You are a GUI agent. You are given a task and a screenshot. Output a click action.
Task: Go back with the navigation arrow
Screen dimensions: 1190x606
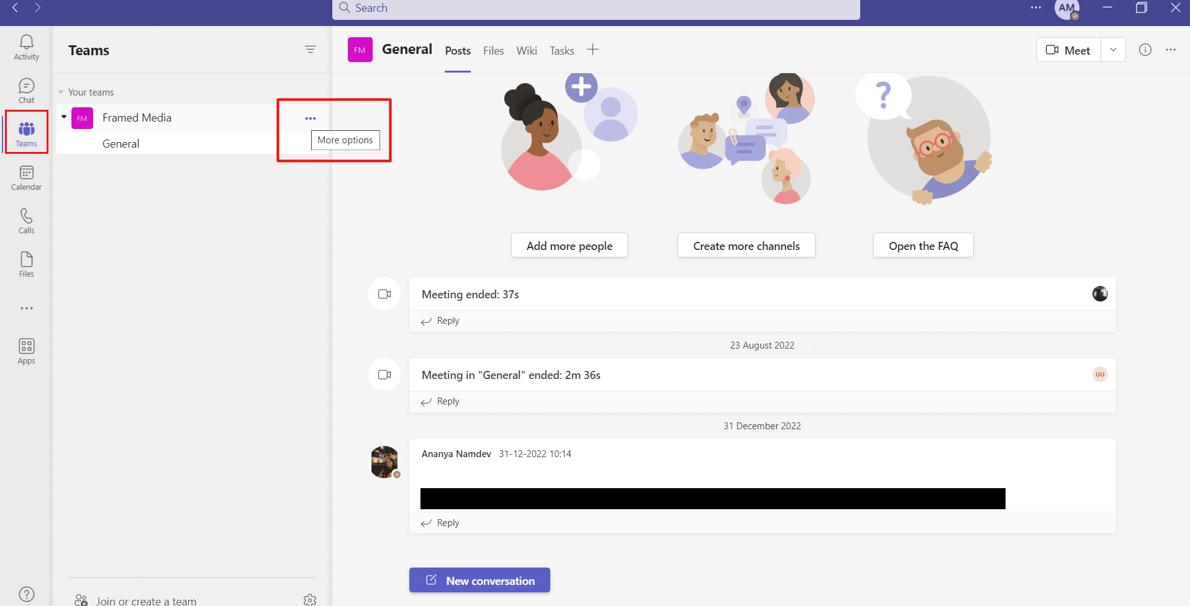[x=15, y=7]
